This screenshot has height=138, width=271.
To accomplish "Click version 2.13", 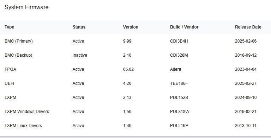I will click(x=127, y=98).
